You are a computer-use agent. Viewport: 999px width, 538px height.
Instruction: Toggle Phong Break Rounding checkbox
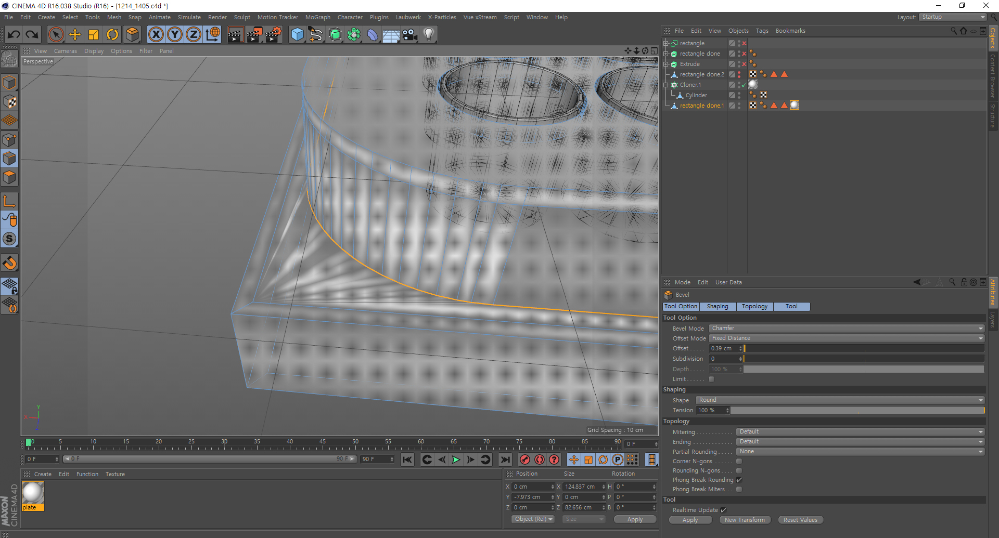click(x=739, y=480)
